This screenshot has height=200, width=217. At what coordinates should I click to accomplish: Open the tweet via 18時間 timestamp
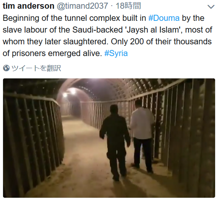pyautogui.click(x=128, y=6)
